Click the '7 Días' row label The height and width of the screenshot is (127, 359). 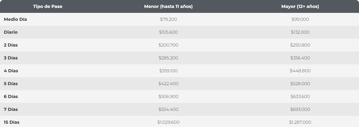click(11, 109)
